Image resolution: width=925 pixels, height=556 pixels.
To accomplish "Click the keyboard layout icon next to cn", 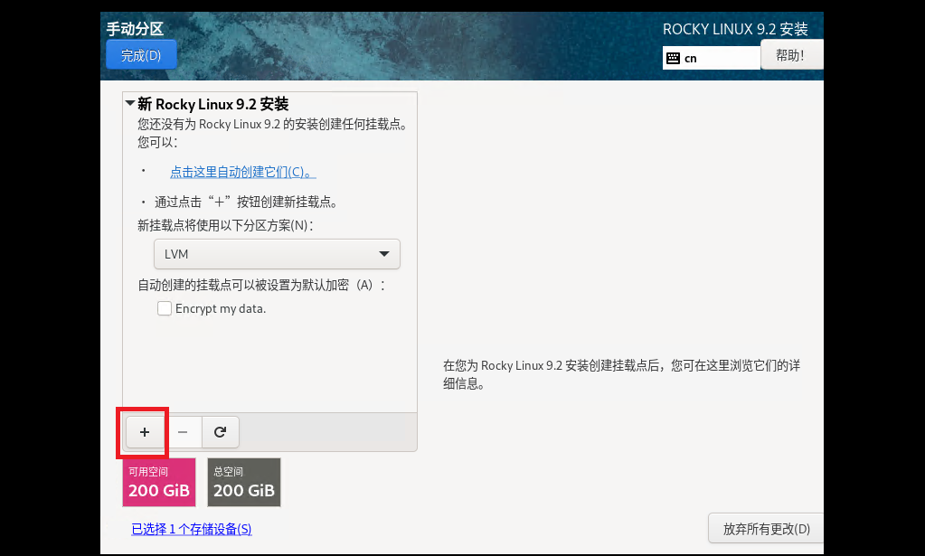I will point(673,58).
